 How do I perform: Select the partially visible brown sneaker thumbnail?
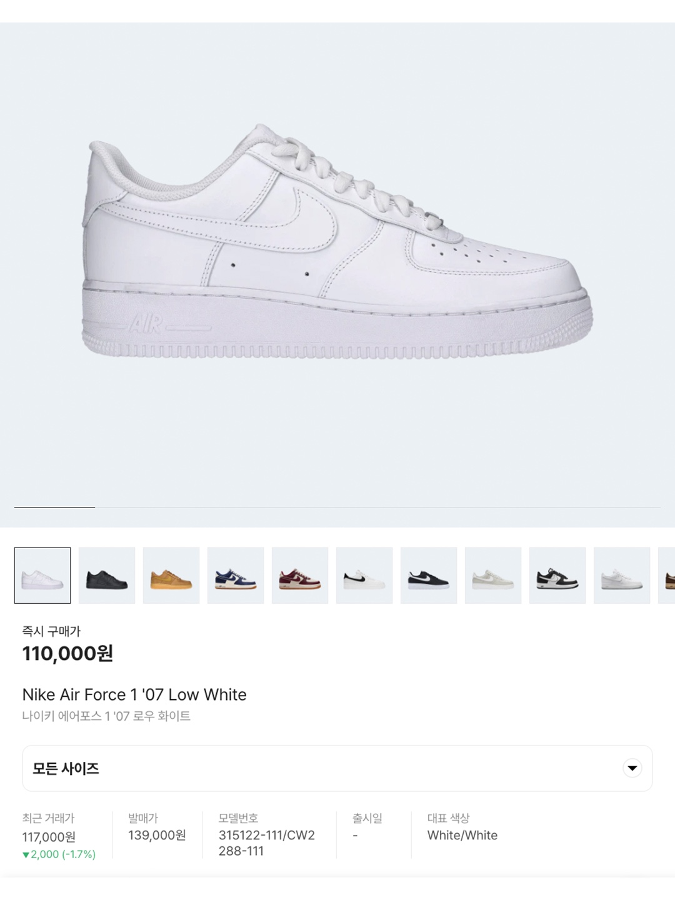(x=666, y=575)
